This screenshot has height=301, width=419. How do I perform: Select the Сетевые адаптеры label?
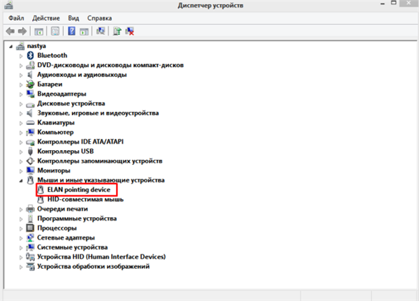click(66, 237)
